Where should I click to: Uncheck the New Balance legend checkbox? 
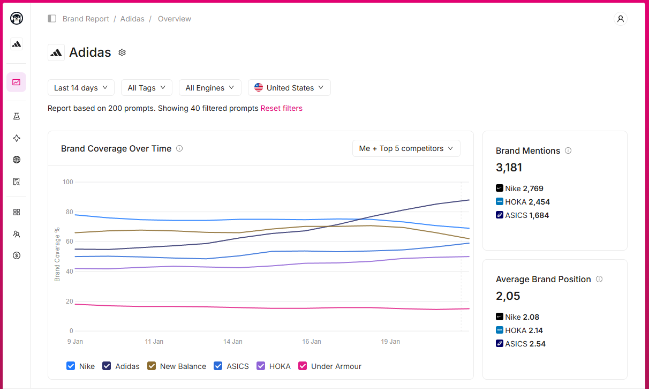click(152, 366)
